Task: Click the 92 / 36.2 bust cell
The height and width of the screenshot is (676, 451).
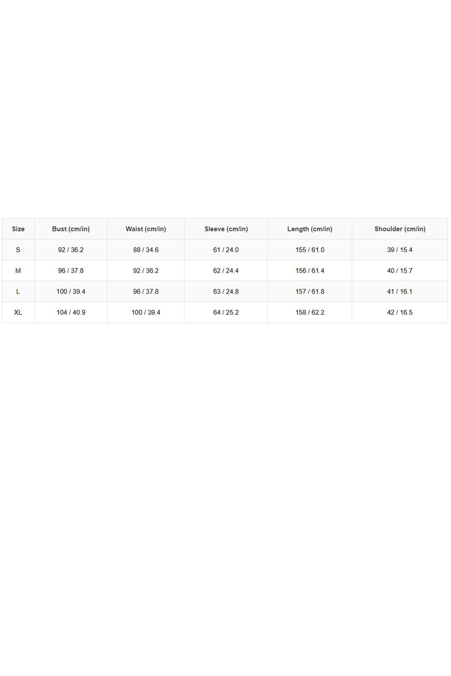Action: click(x=71, y=250)
